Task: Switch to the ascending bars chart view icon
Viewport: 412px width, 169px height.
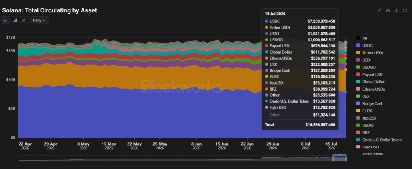Action: click(x=15, y=20)
